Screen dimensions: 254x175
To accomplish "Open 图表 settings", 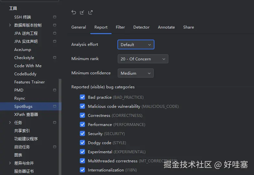I will (x=18, y=155).
